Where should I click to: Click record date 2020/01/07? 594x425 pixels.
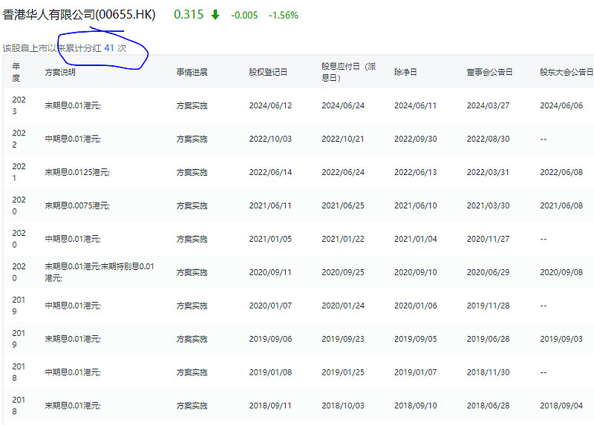(x=270, y=306)
